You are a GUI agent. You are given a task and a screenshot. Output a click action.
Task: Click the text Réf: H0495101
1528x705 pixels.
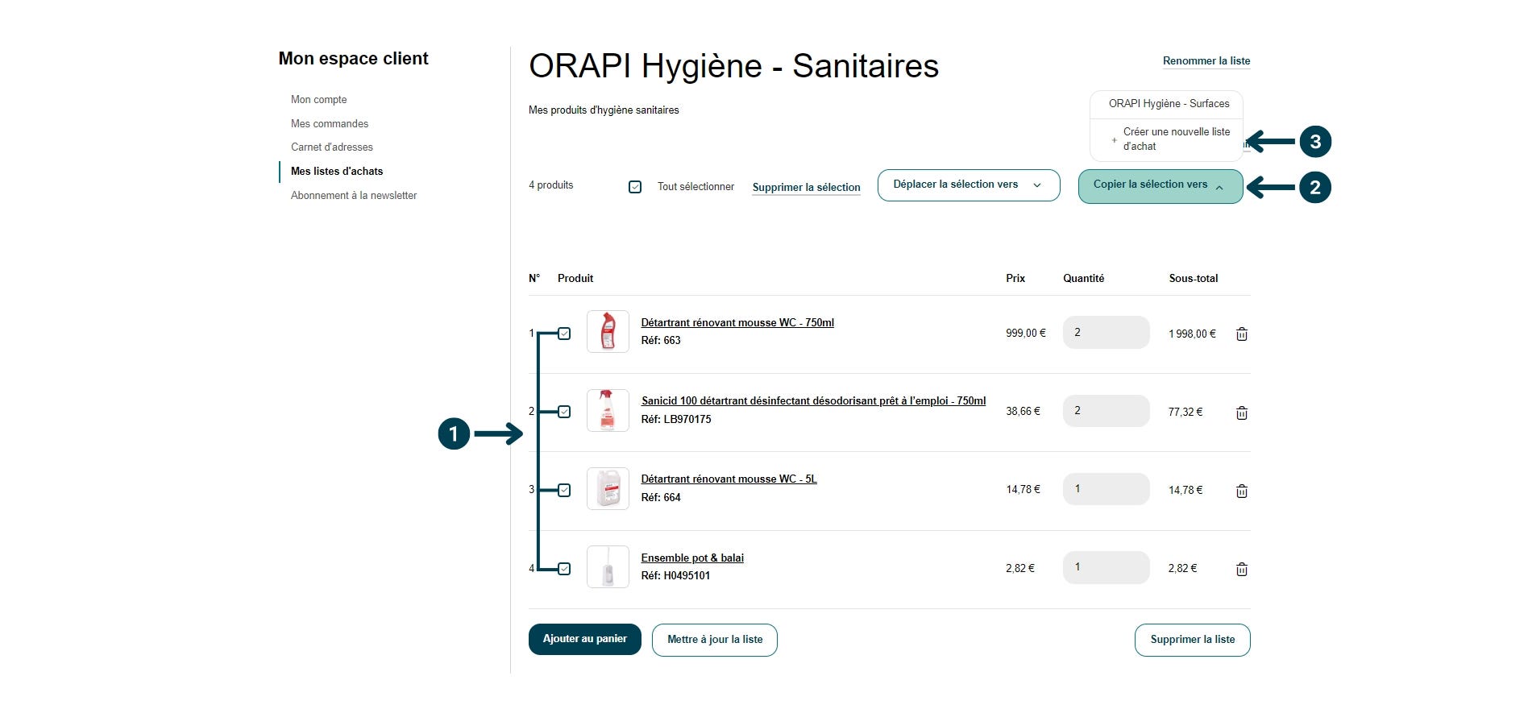pyautogui.click(x=675, y=576)
